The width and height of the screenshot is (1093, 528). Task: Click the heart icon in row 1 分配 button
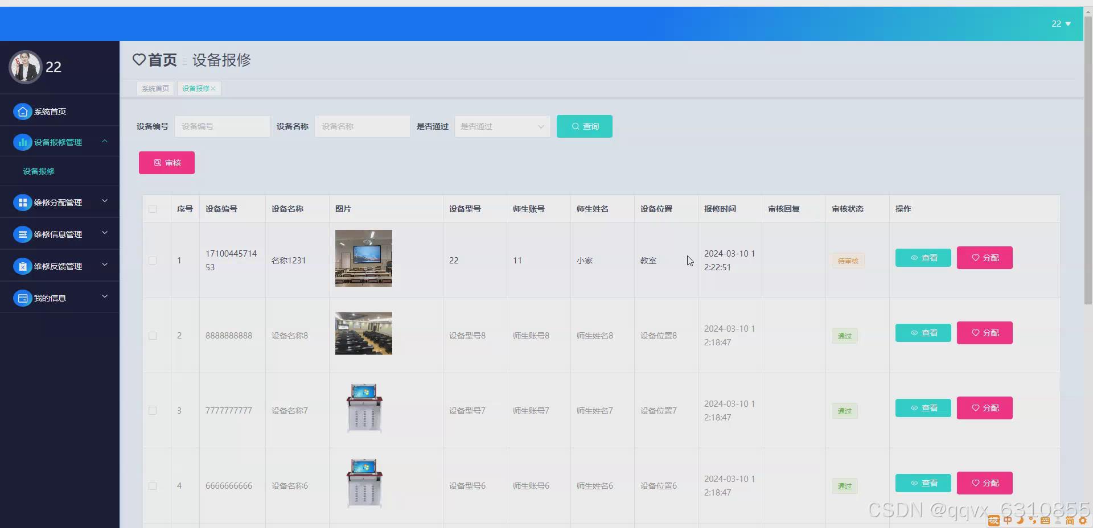tap(976, 258)
